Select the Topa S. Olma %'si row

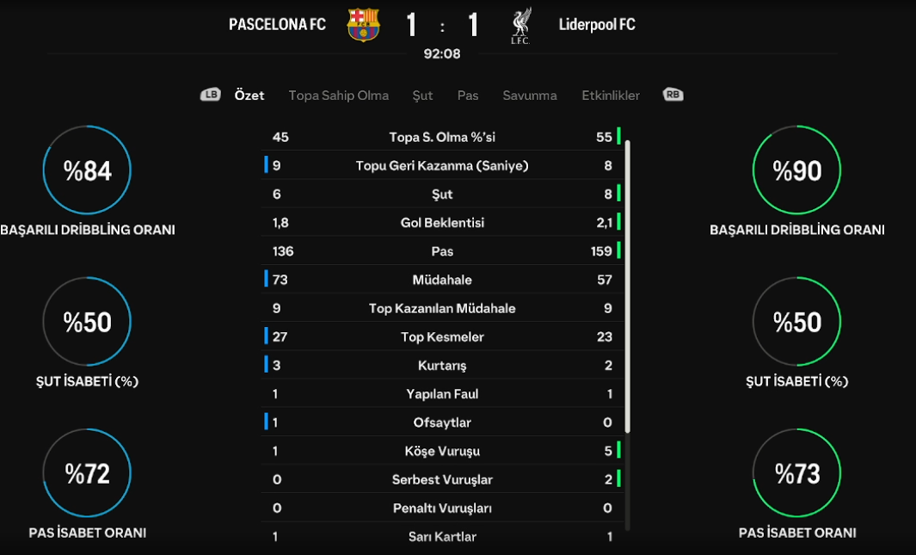(442, 137)
